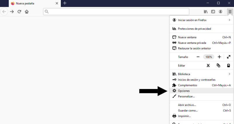
Task: Choose Nueva ventana privada menu item
Action: click(x=202, y=43)
